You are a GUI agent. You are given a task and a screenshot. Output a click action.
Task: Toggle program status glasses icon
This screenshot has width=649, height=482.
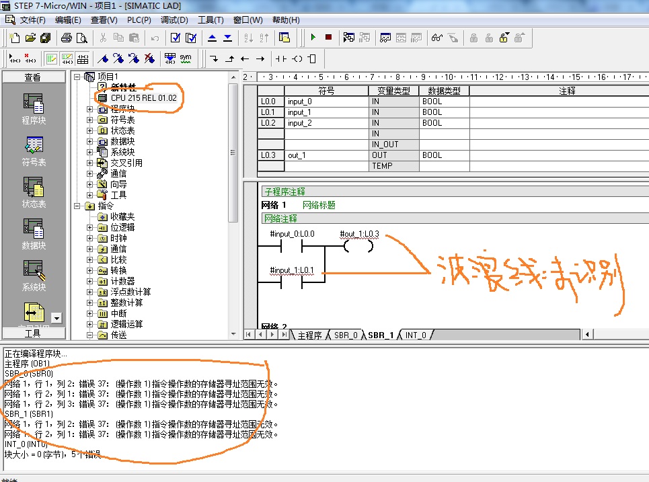[437, 38]
